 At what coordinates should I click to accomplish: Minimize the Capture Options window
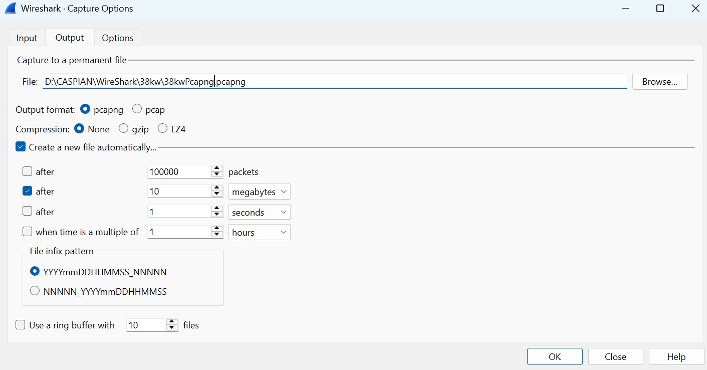(625, 9)
